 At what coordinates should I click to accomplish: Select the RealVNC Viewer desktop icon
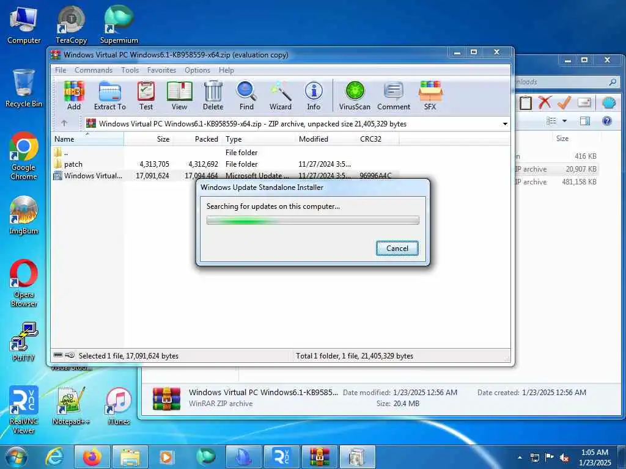(x=24, y=410)
